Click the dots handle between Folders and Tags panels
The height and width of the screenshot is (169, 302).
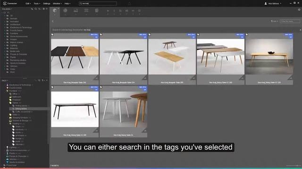(x=25, y=78)
